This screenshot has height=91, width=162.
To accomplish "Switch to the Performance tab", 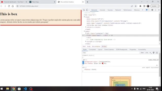I will tap(128, 10).
